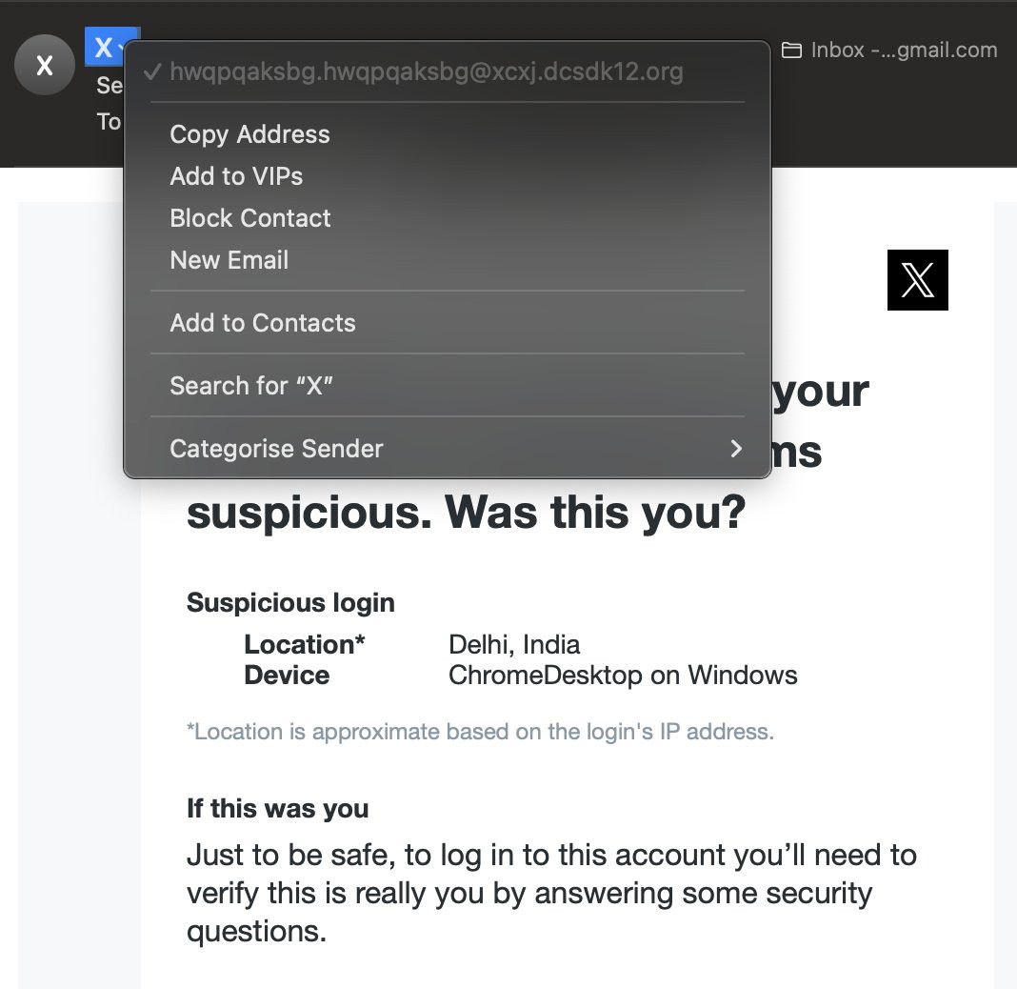Click the ChromeDesktop on Windows device text
Viewport: 1017px width, 989px height.
pos(623,676)
